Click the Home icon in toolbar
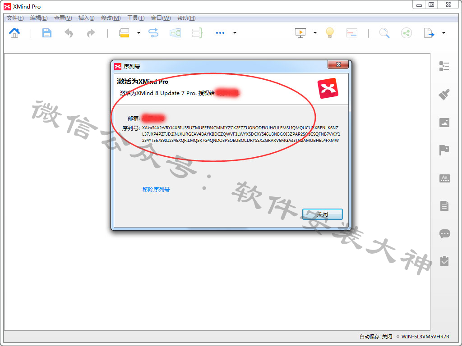 [14, 33]
